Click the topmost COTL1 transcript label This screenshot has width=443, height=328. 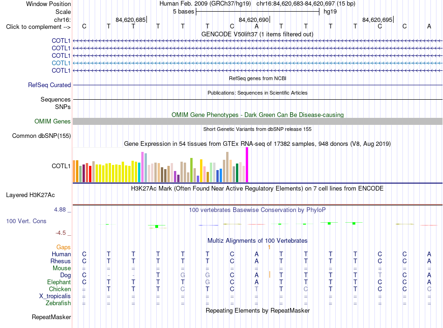tap(61, 41)
